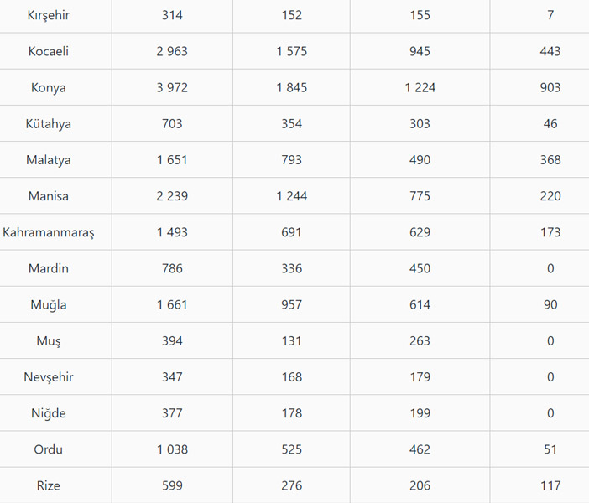Select the Rize value 117

[x=550, y=485]
